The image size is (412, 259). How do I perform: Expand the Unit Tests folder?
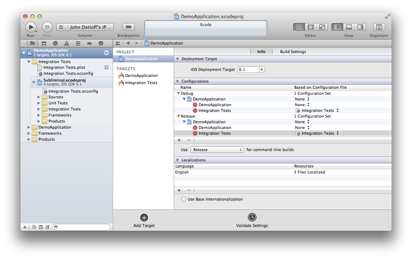[39, 103]
